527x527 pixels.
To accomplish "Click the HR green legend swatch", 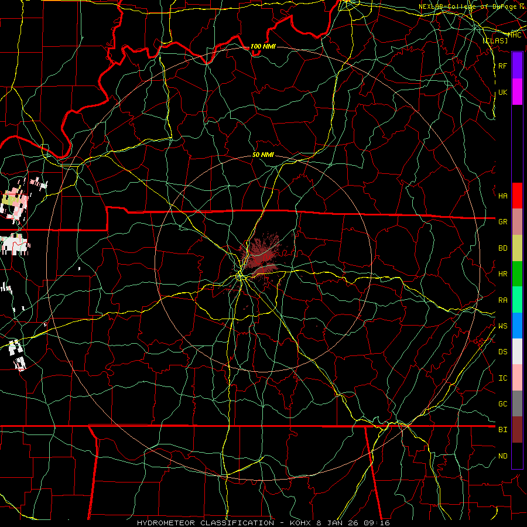I will (517, 273).
